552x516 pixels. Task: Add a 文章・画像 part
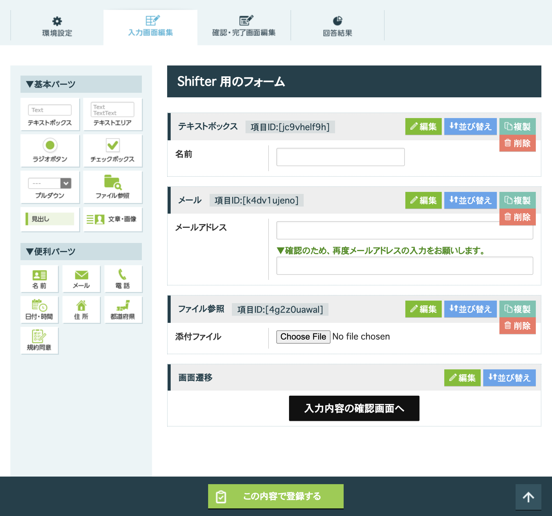113,219
